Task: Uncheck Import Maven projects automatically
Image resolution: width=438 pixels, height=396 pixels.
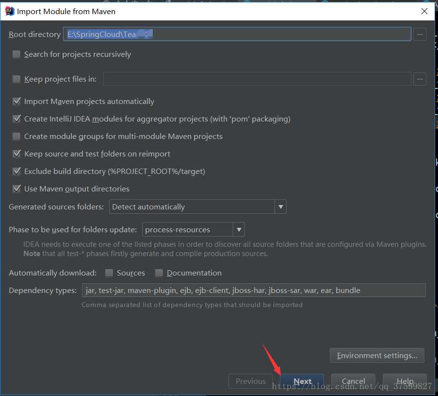Action: click(x=16, y=102)
